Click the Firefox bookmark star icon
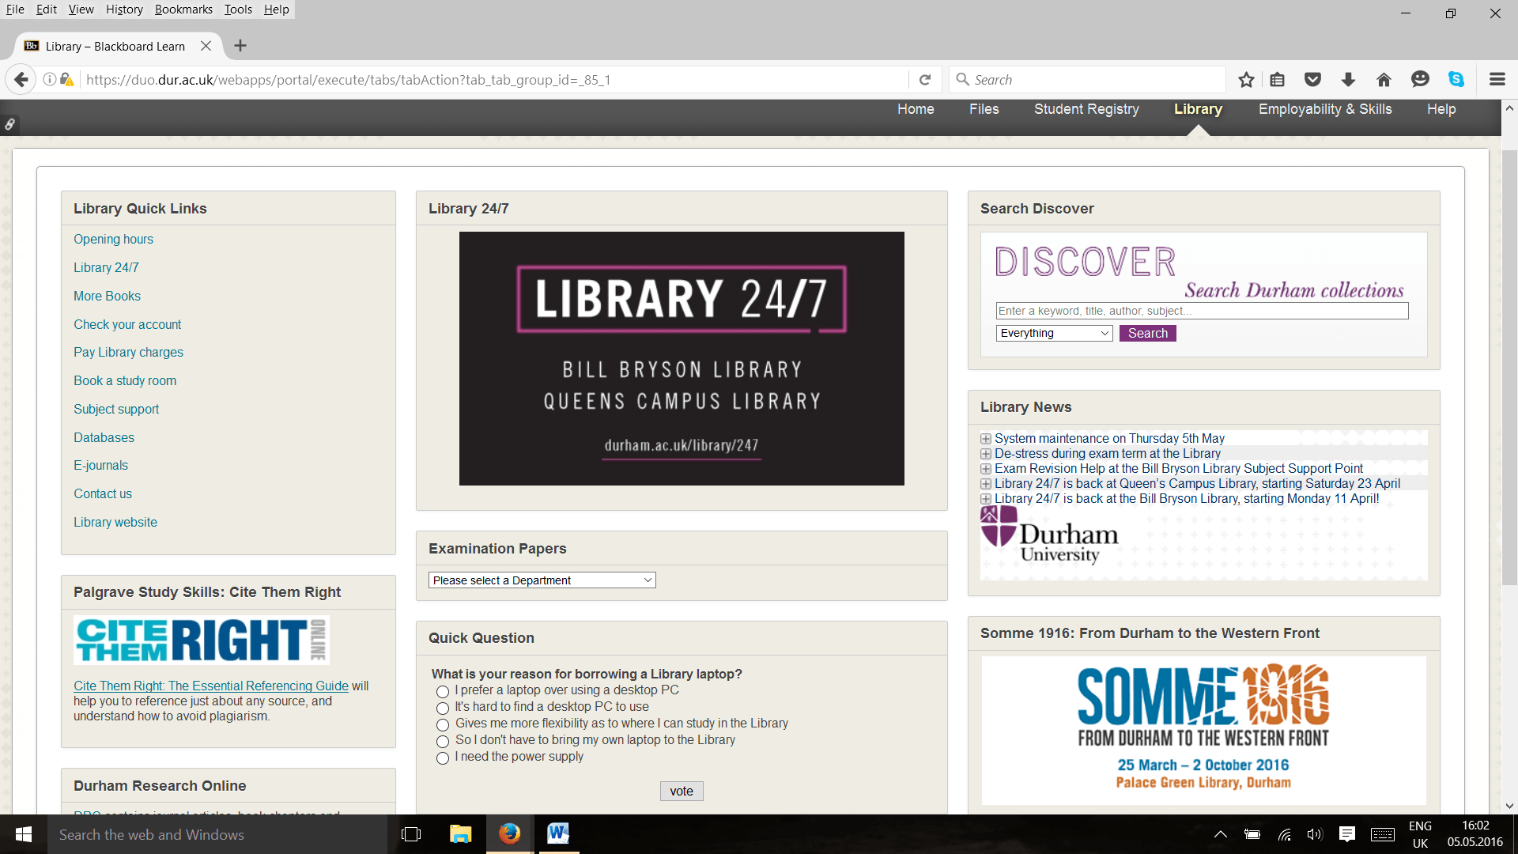The height and width of the screenshot is (854, 1518). pos(1246,80)
